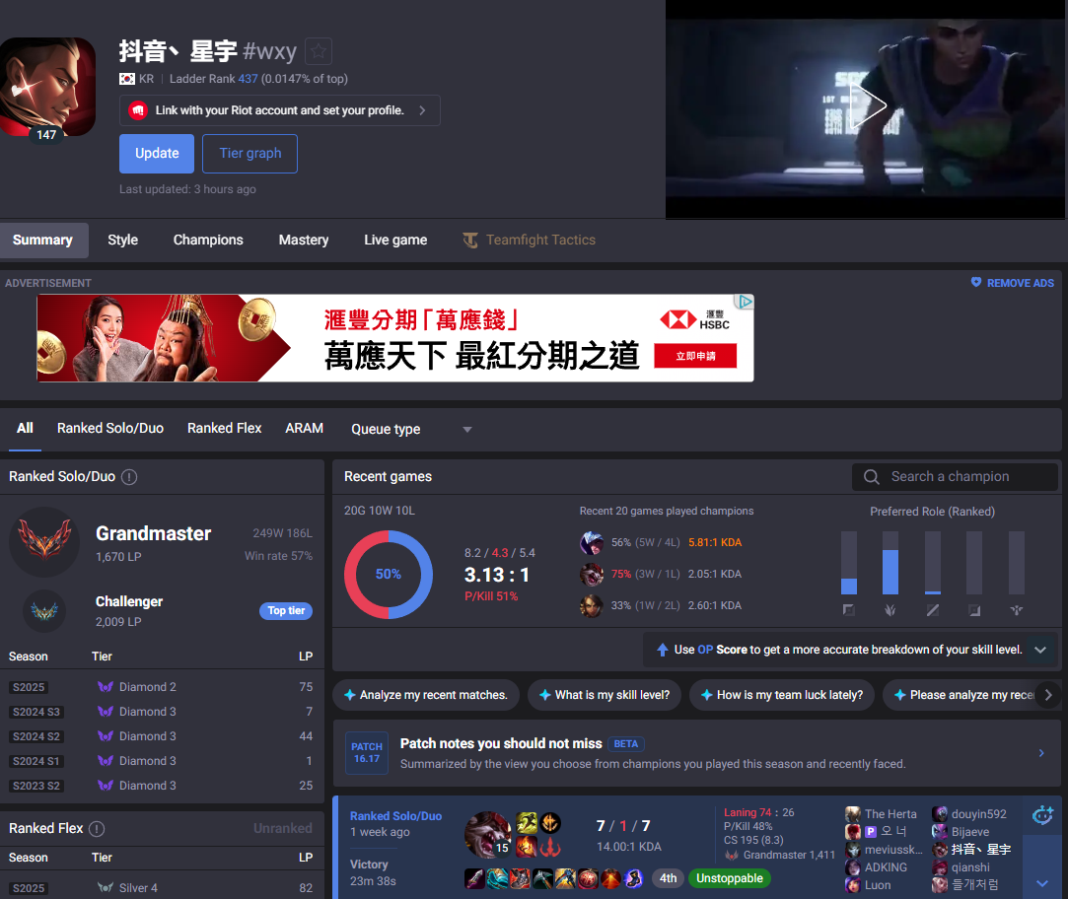
Task: Click the Jungle preferred role bar
Action: (890, 563)
